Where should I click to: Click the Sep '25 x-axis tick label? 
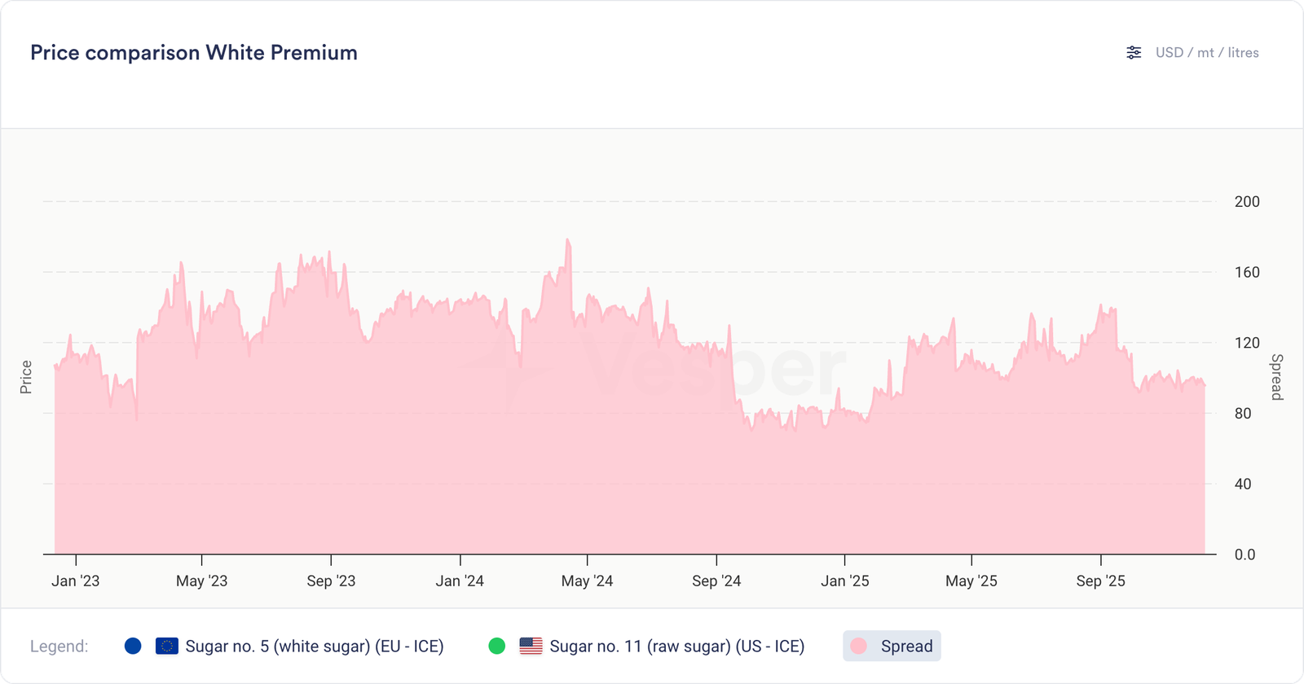[x=1100, y=581]
